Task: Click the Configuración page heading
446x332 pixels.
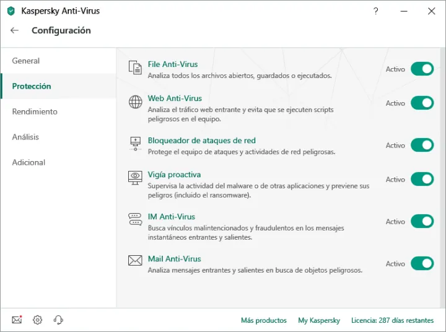Action: 61,30
